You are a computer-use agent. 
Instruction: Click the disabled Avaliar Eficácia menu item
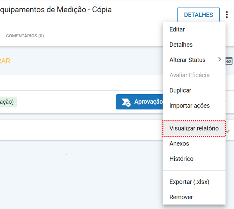tap(189, 75)
